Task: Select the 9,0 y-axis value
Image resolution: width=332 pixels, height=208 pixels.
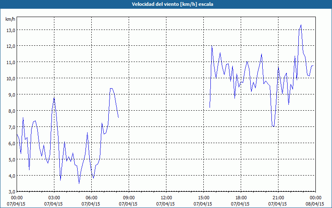Action: click(x=12, y=95)
